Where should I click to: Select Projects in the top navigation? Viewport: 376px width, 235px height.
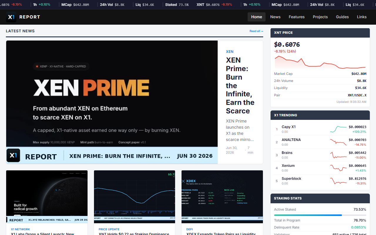(320, 17)
